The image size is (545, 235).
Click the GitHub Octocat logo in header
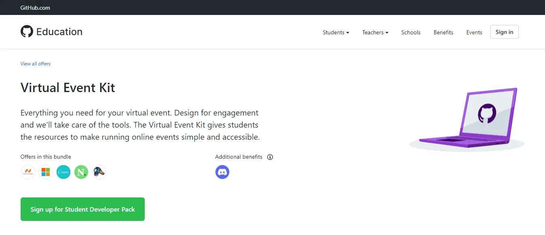[27, 31]
